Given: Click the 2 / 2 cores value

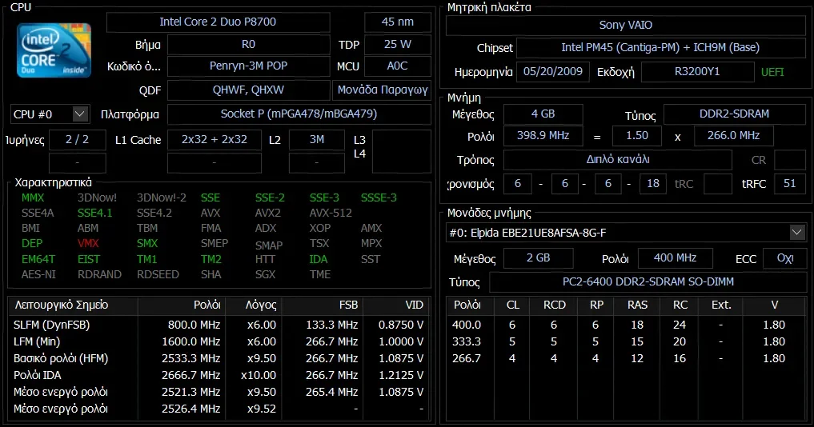Looking at the screenshot, I should click(x=78, y=140).
